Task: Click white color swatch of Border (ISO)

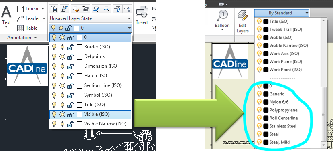Action: [x=79, y=47]
